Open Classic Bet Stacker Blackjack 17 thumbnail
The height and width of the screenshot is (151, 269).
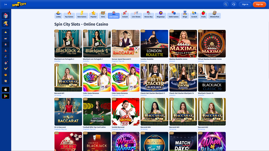(155, 78)
